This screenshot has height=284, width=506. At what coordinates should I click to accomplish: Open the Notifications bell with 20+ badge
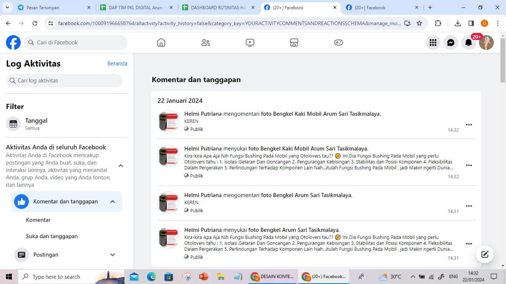point(468,43)
